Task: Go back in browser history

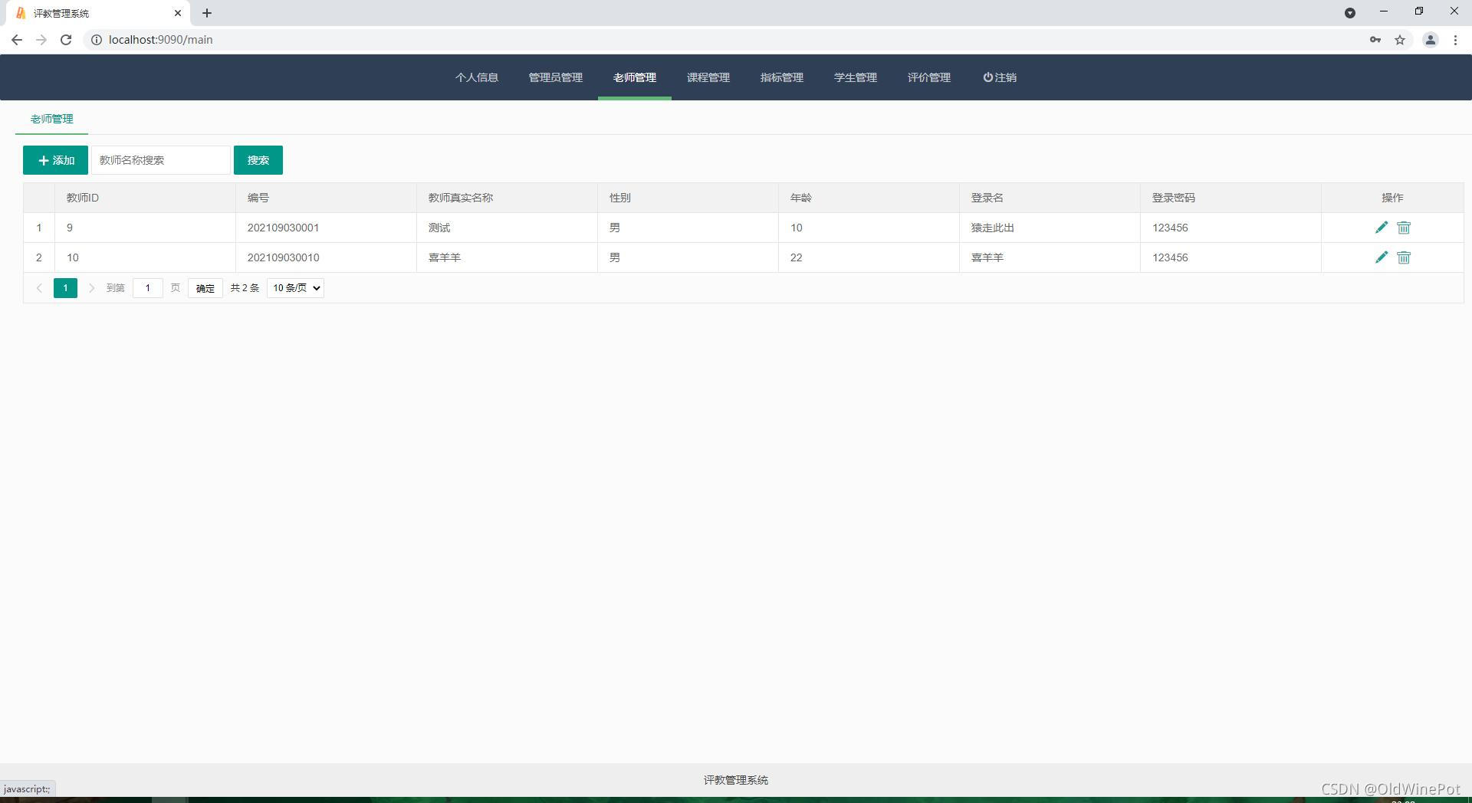Action: point(17,40)
